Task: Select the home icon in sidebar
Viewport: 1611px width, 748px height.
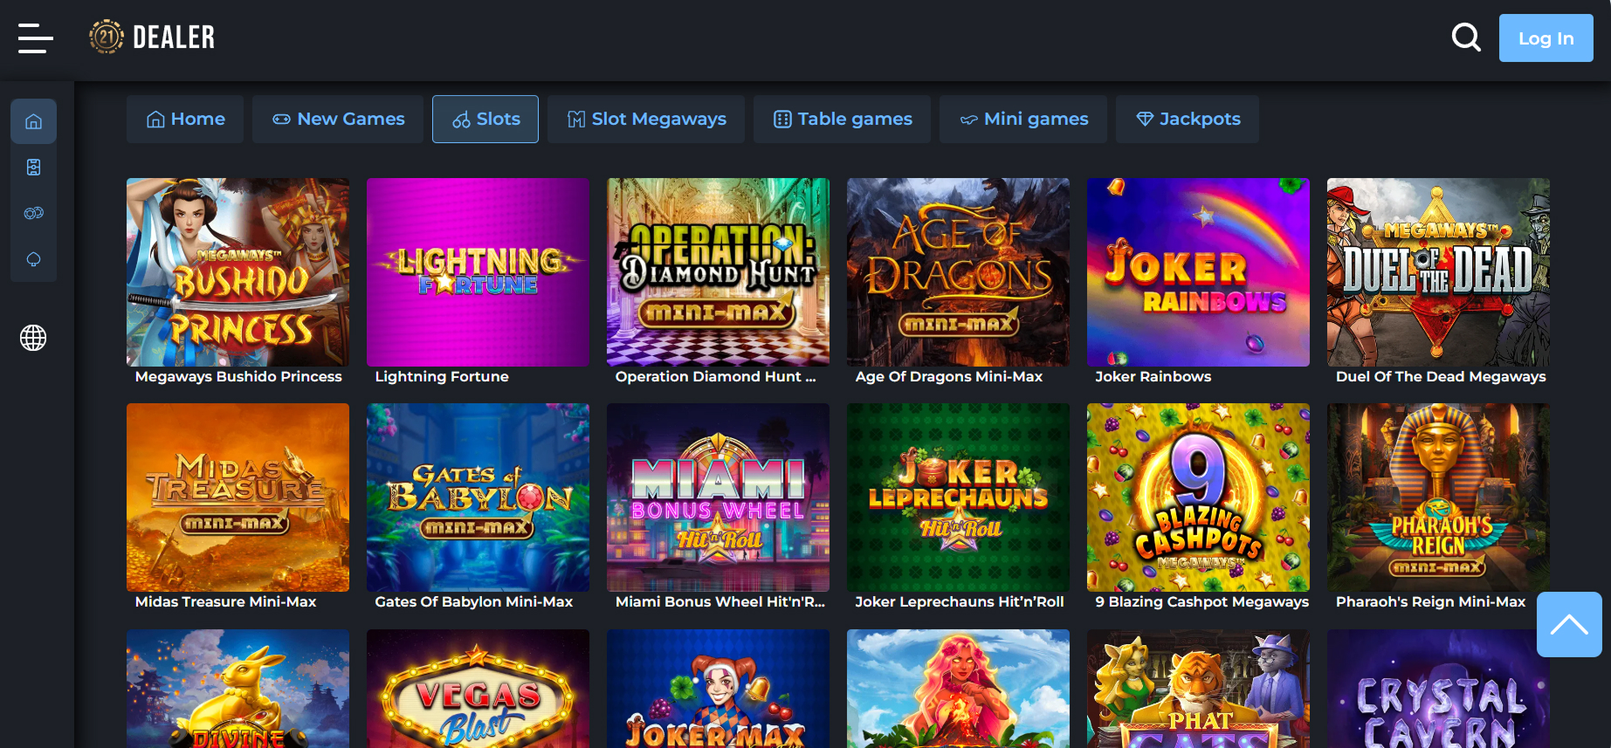Action: tap(33, 121)
